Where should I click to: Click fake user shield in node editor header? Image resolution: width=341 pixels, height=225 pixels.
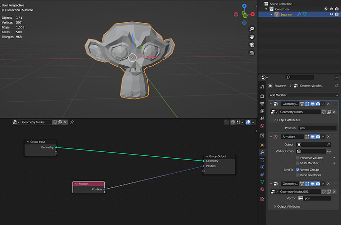coord(54,122)
